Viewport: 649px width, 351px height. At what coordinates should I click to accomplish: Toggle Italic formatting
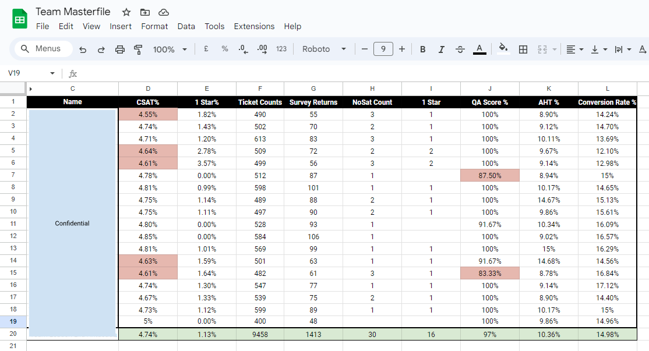click(x=441, y=49)
